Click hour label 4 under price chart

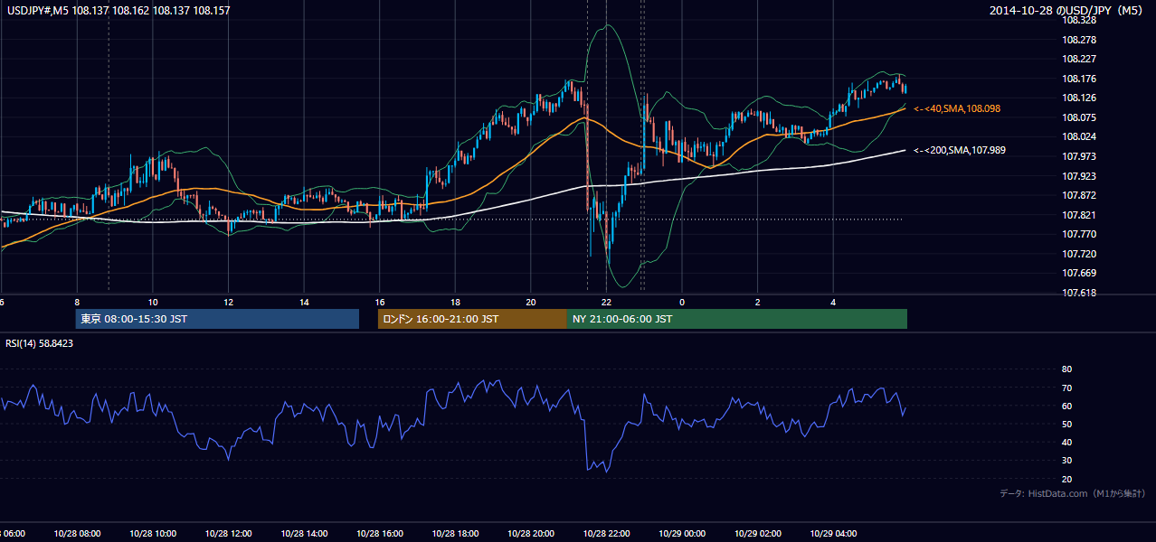pyautogui.click(x=833, y=303)
